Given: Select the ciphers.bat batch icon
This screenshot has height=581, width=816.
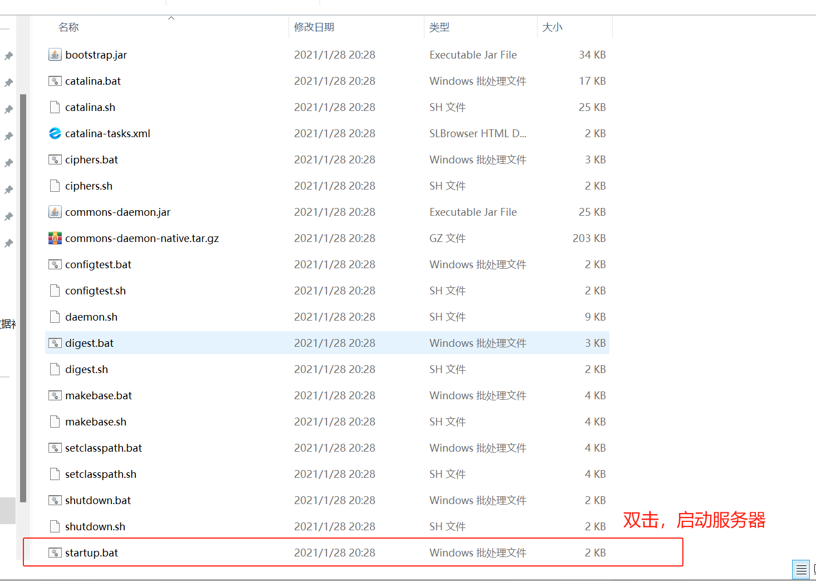Looking at the screenshot, I should 55,159.
